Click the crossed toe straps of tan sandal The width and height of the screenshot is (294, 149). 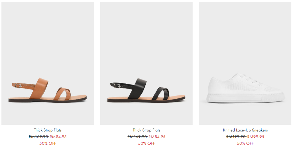click(x=62, y=93)
